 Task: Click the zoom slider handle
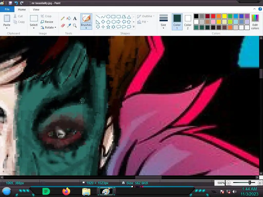point(250,183)
